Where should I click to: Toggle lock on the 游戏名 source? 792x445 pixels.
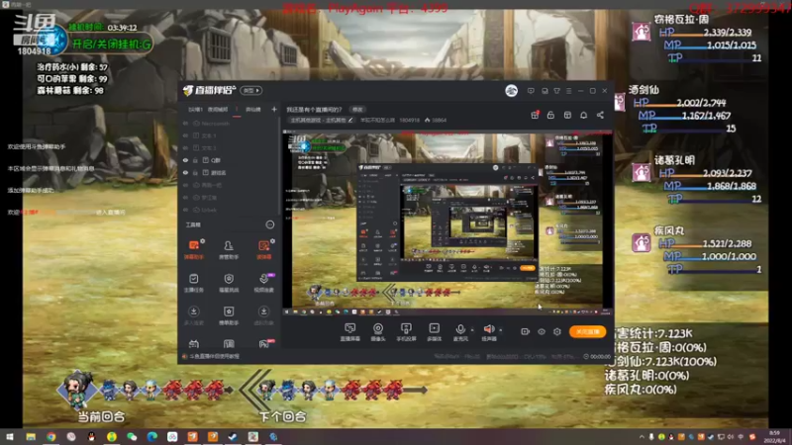[x=195, y=172]
